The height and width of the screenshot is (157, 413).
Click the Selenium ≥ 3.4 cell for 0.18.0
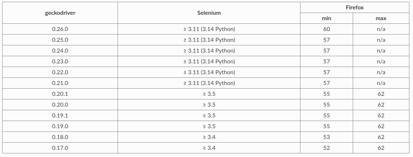[x=209, y=137]
